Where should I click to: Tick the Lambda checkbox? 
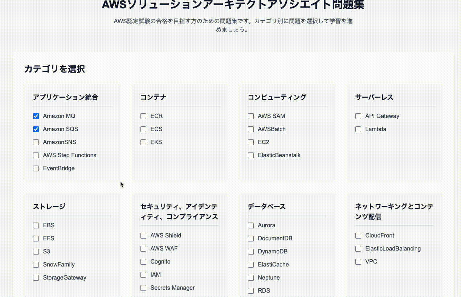358,129
